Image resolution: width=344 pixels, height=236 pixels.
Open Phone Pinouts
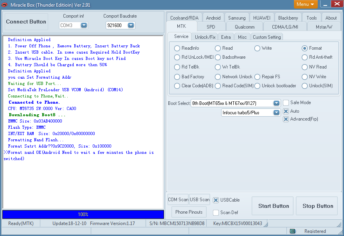(x=189, y=212)
